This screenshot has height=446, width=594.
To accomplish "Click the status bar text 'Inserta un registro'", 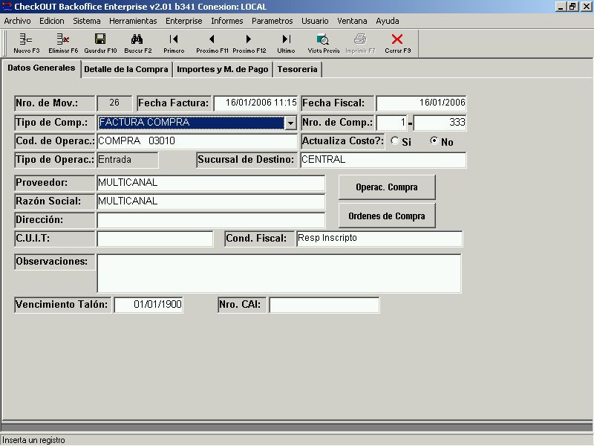I will click(x=33, y=440).
